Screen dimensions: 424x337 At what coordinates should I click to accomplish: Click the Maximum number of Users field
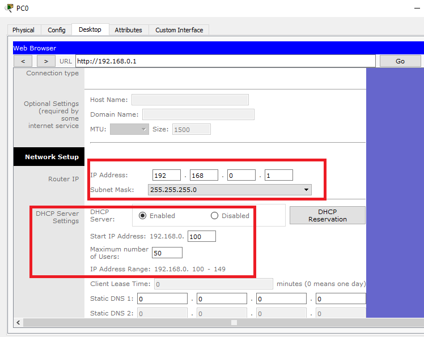167,253
